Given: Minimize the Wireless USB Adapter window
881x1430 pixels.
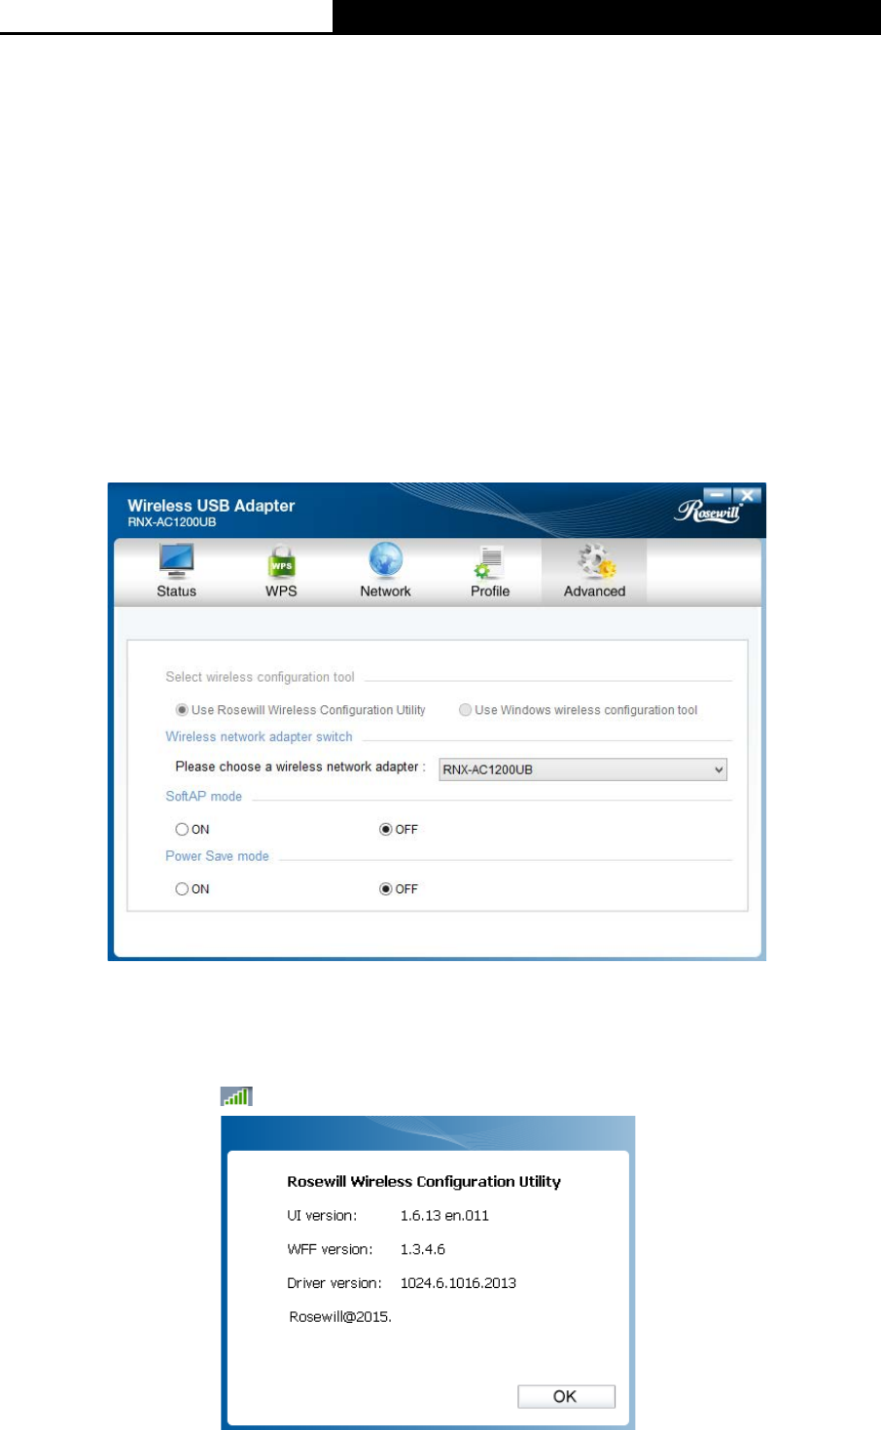Looking at the screenshot, I should pos(717,495).
